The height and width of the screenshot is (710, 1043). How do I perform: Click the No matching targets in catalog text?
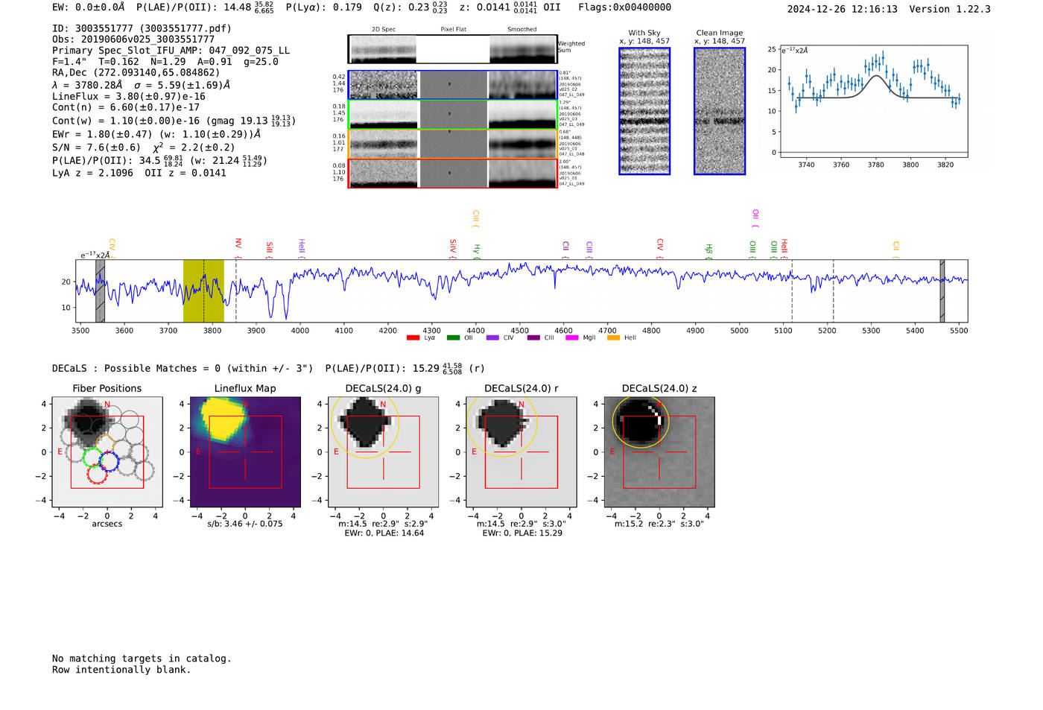(x=142, y=659)
